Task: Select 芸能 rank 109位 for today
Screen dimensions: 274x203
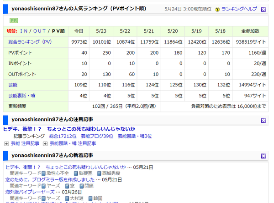Action: tap(79, 85)
